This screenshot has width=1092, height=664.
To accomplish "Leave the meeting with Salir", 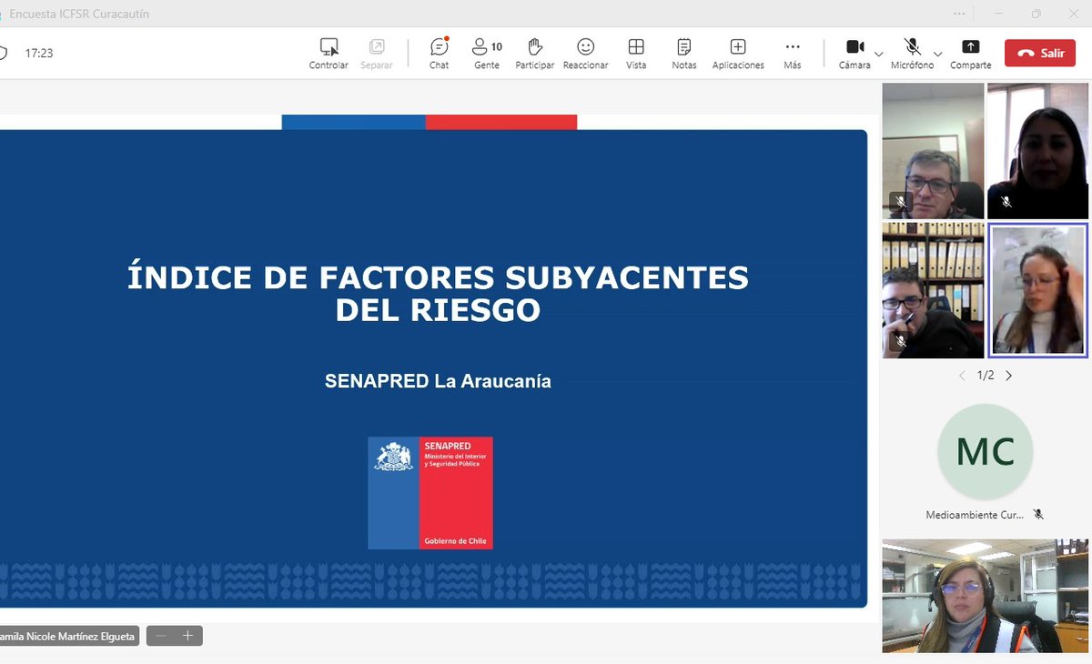I will [1042, 53].
